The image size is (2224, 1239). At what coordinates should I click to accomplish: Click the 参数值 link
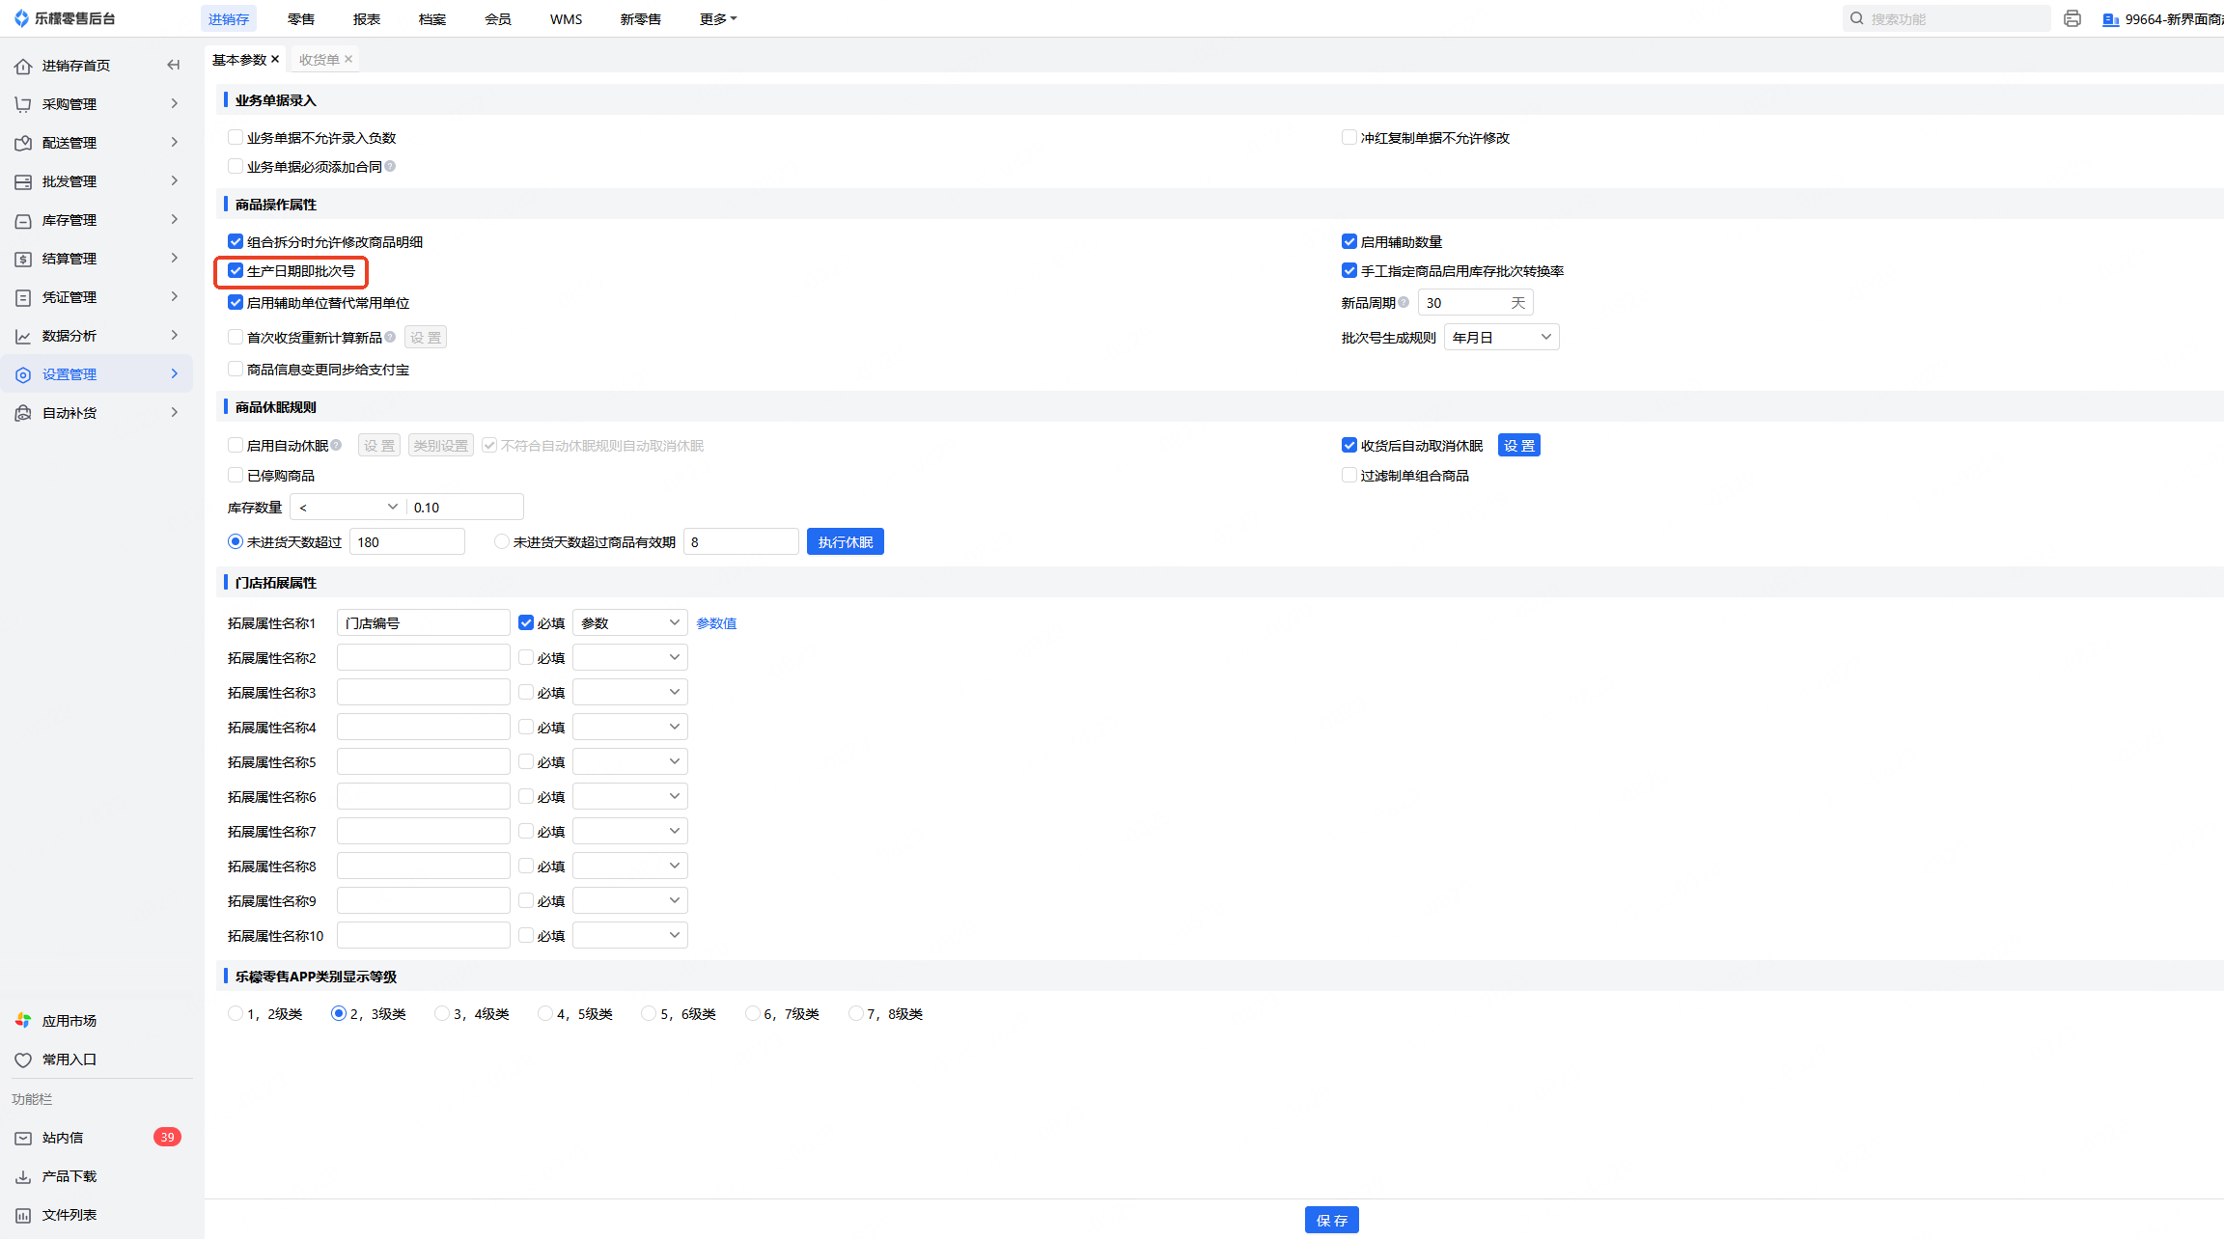click(x=716, y=623)
